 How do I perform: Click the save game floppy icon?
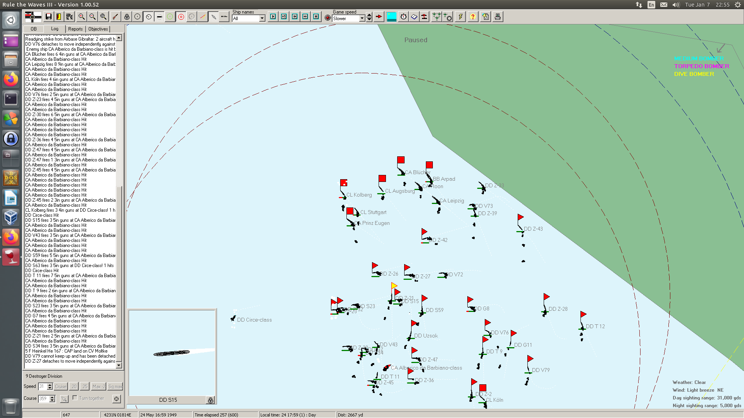pyautogui.click(x=48, y=17)
